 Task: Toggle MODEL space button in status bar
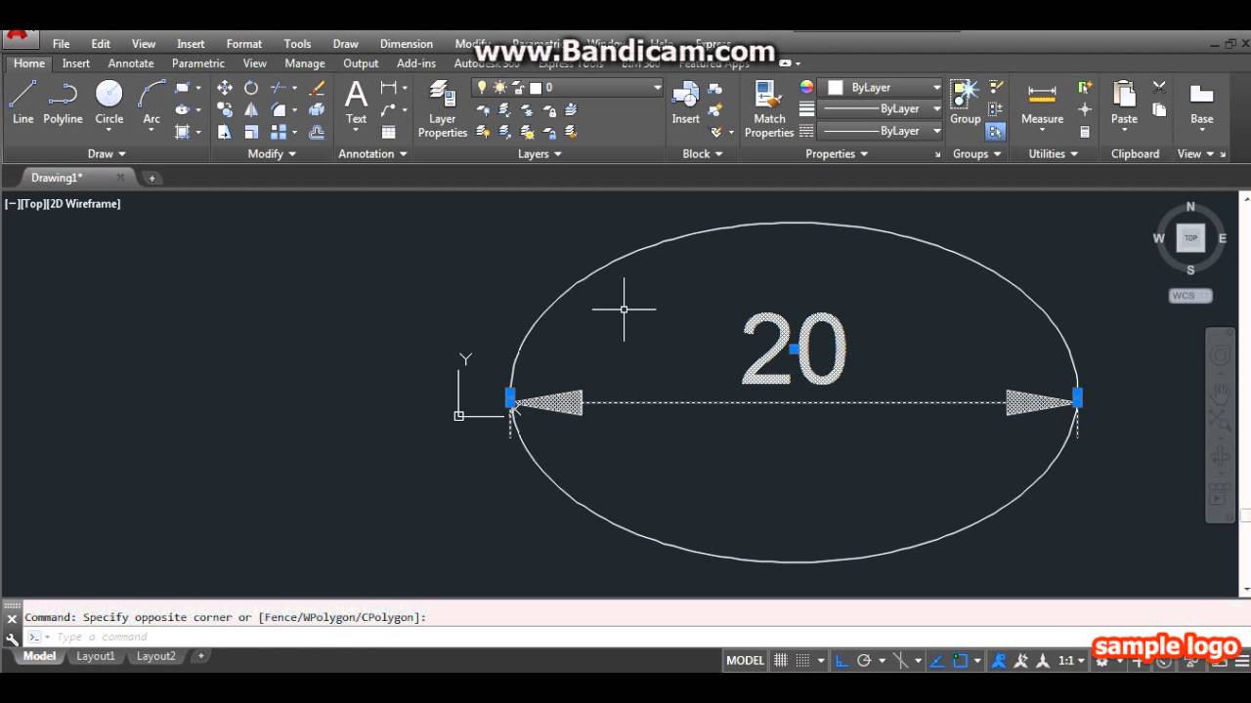tap(745, 660)
